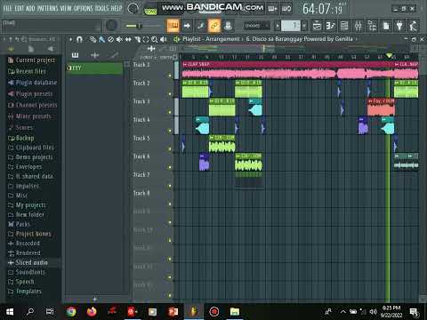Click the playhead marker on timeline ruler
The width and height of the screenshot is (427, 320).
[x=389, y=56]
